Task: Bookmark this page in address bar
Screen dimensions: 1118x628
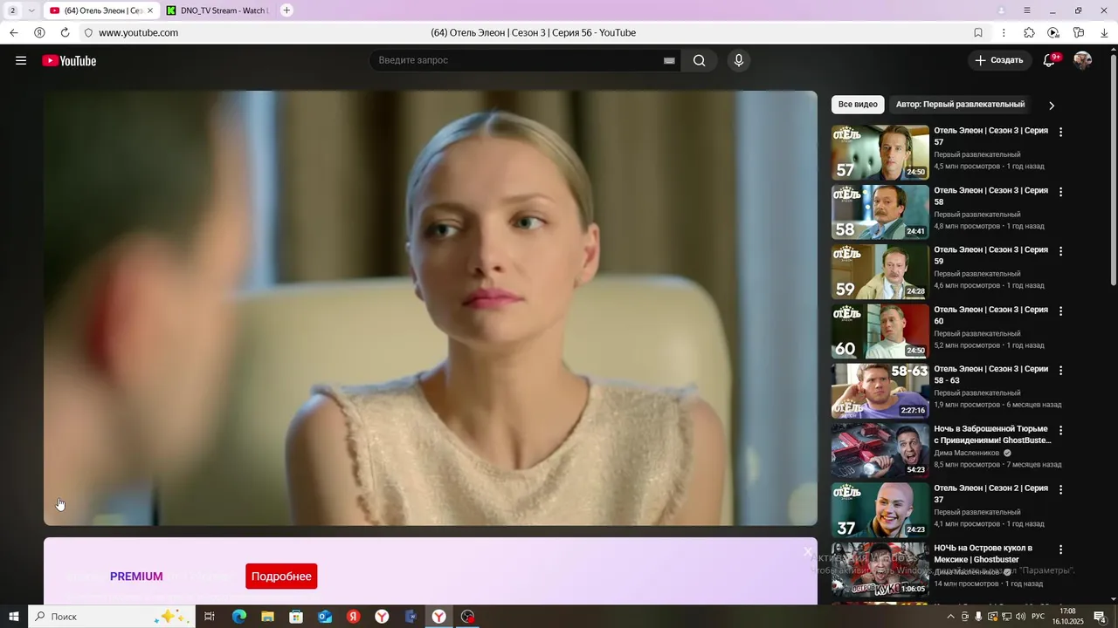Action: coord(978,32)
